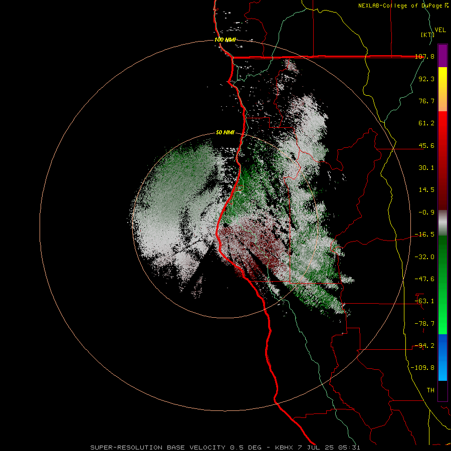
Task: Click the 76.7 legend value
Action: [x=426, y=101]
